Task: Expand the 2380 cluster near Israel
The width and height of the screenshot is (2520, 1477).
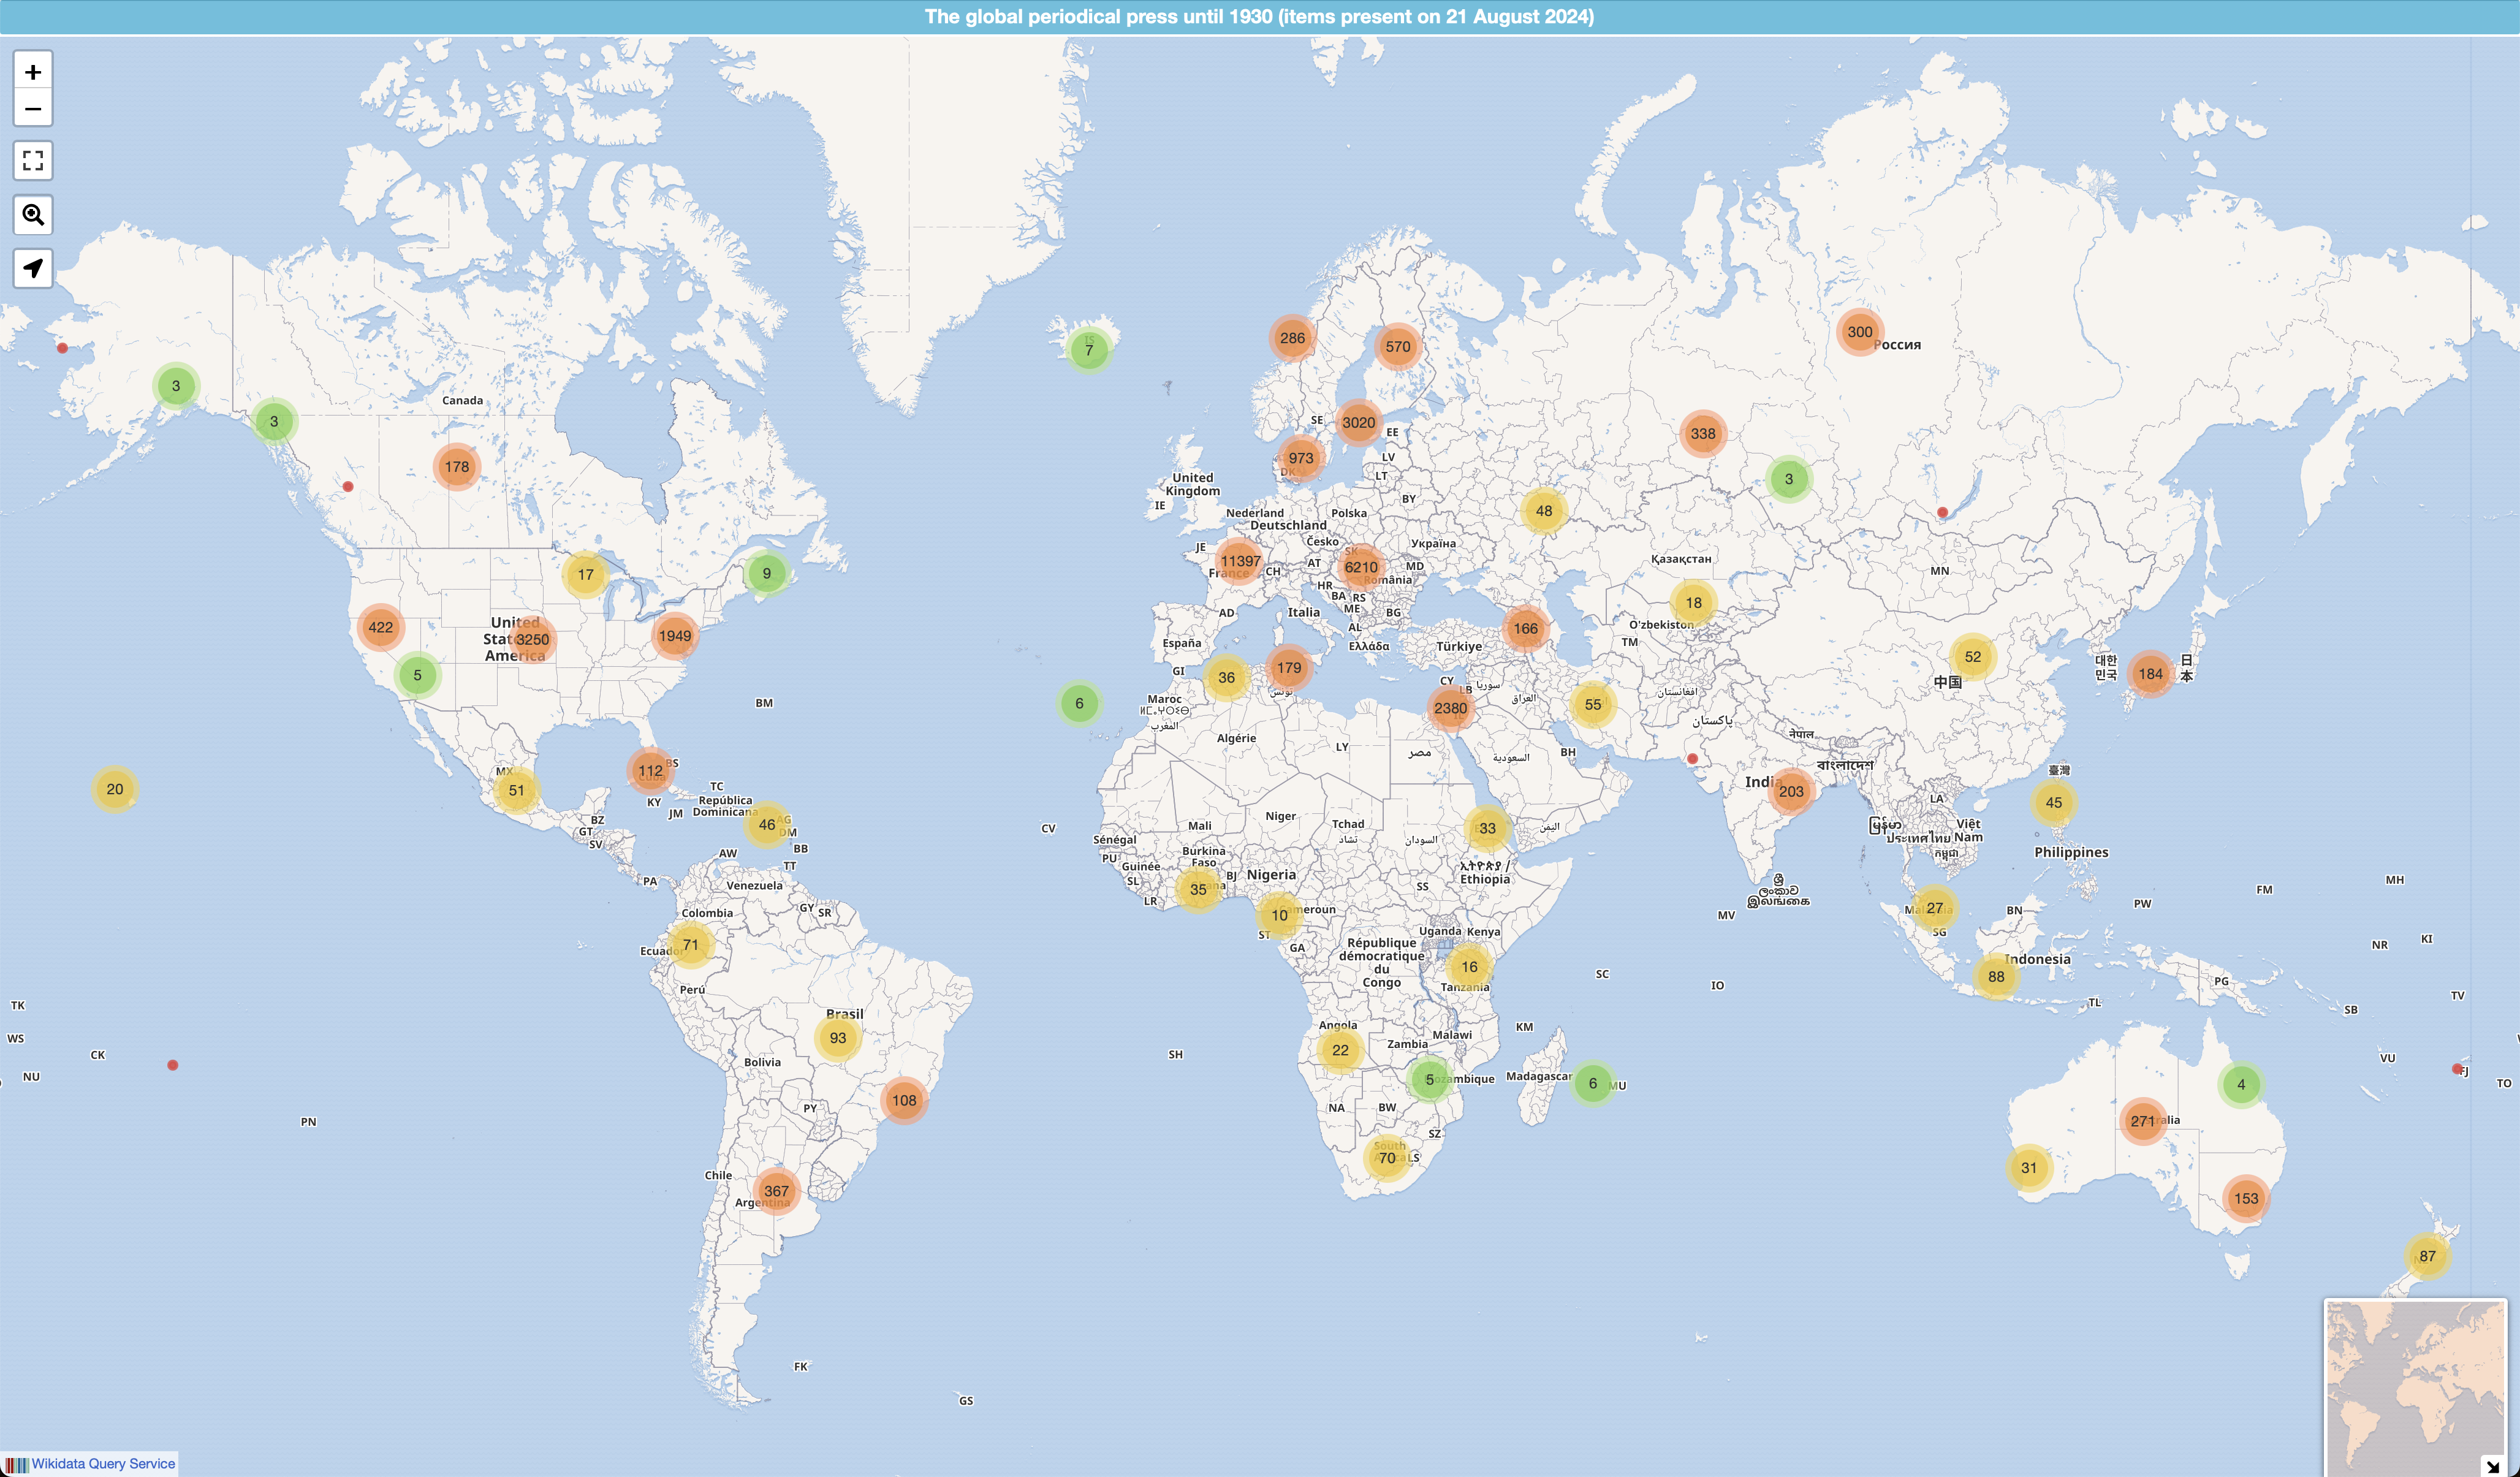Action: (x=1450, y=708)
